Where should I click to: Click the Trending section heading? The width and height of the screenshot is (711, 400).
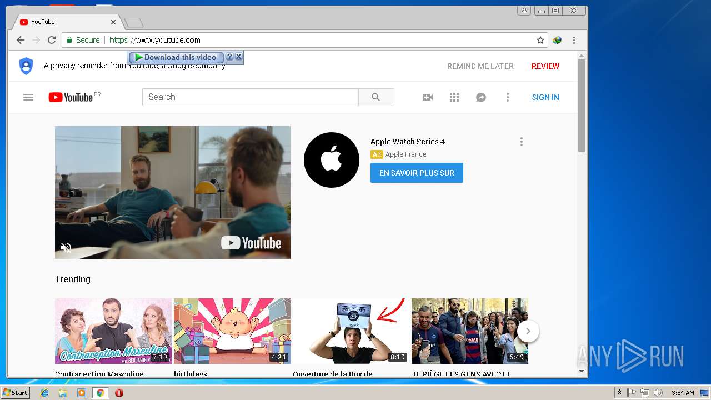(73, 279)
